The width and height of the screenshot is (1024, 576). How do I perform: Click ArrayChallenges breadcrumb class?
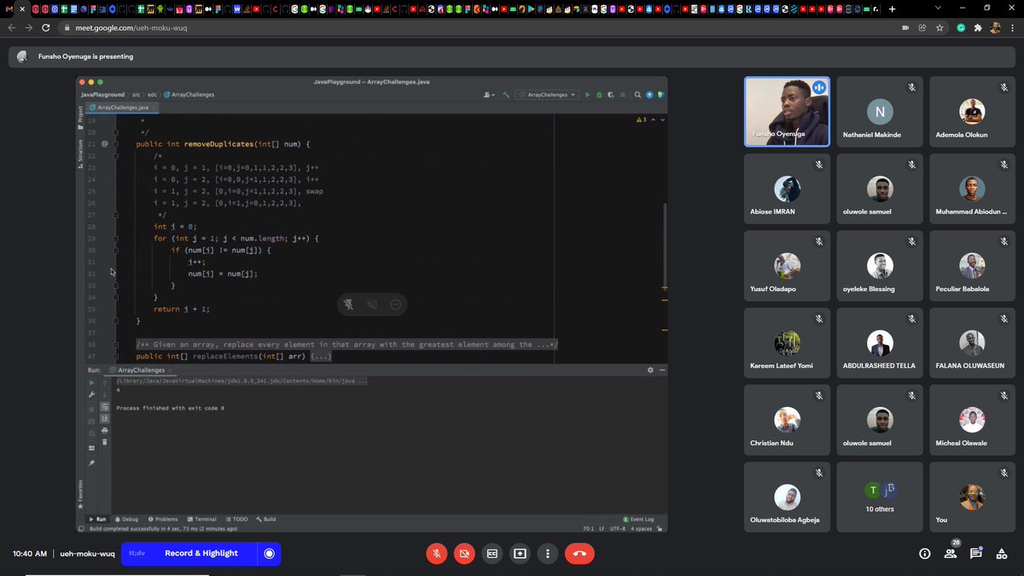click(189, 95)
